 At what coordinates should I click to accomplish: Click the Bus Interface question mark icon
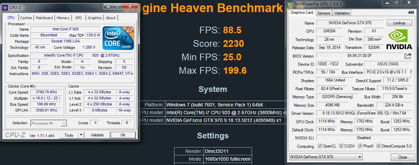411,72
